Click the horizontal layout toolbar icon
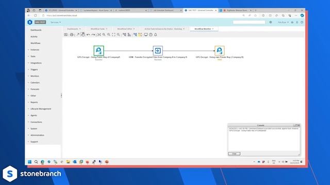The height and width of the screenshot is (185, 330). click(x=124, y=34)
